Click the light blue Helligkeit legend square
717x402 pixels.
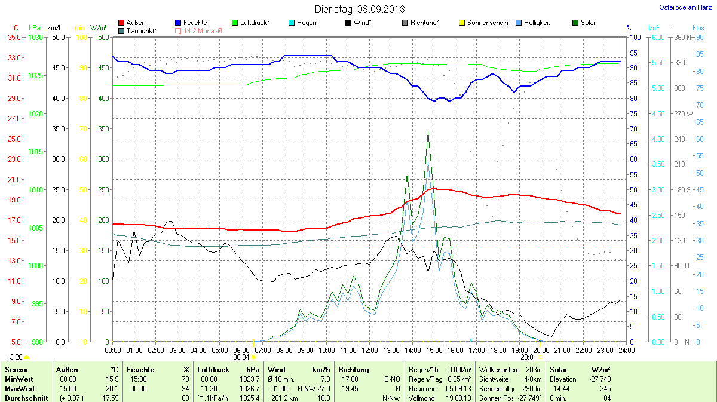point(519,23)
